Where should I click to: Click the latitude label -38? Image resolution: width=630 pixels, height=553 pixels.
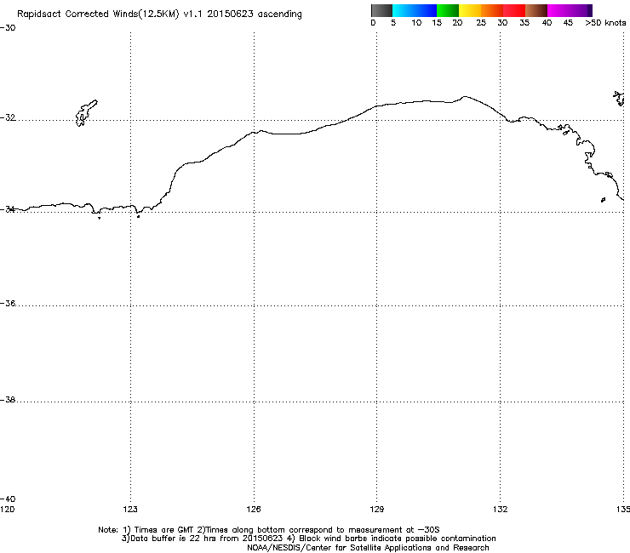point(8,400)
